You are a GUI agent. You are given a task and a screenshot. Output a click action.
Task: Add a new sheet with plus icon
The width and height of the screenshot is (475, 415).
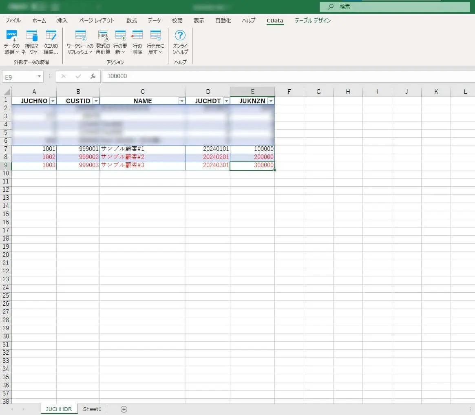point(124,409)
